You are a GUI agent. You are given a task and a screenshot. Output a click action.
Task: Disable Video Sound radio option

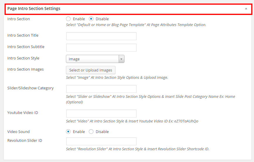pyautogui.click(x=91, y=132)
